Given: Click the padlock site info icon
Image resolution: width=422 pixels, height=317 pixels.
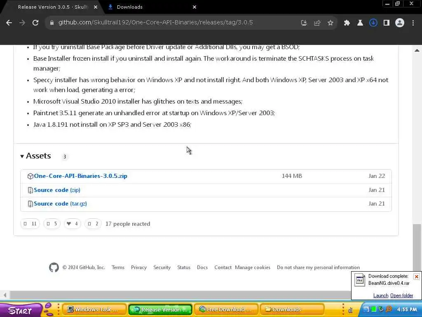Looking at the screenshot, I should pos(52,23).
